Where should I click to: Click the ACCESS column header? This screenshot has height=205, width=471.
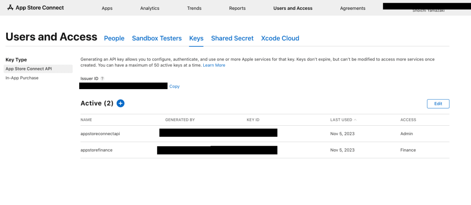[x=408, y=120]
